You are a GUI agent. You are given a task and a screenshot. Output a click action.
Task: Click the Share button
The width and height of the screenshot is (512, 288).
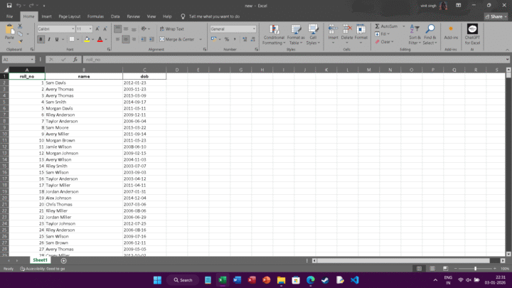(x=496, y=16)
